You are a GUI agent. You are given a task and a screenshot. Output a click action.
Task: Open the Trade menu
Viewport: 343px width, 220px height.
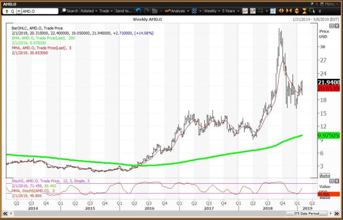pyautogui.click(x=105, y=10)
